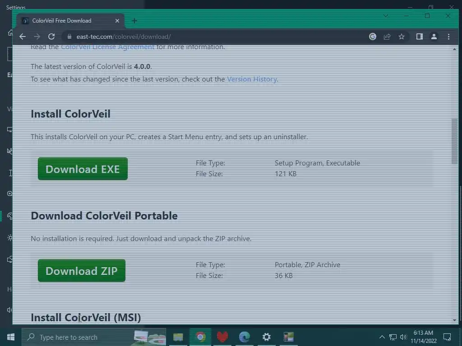The width and height of the screenshot is (462, 346).
Task: Bookmark this page with the star
Action: 401,36
